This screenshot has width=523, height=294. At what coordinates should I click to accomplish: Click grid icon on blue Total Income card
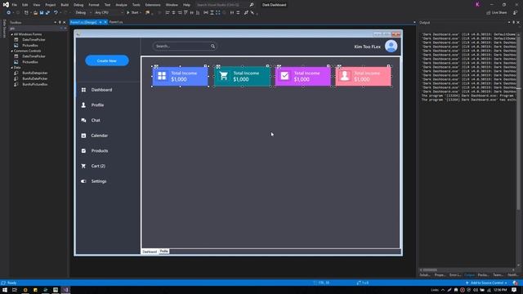(162, 76)
